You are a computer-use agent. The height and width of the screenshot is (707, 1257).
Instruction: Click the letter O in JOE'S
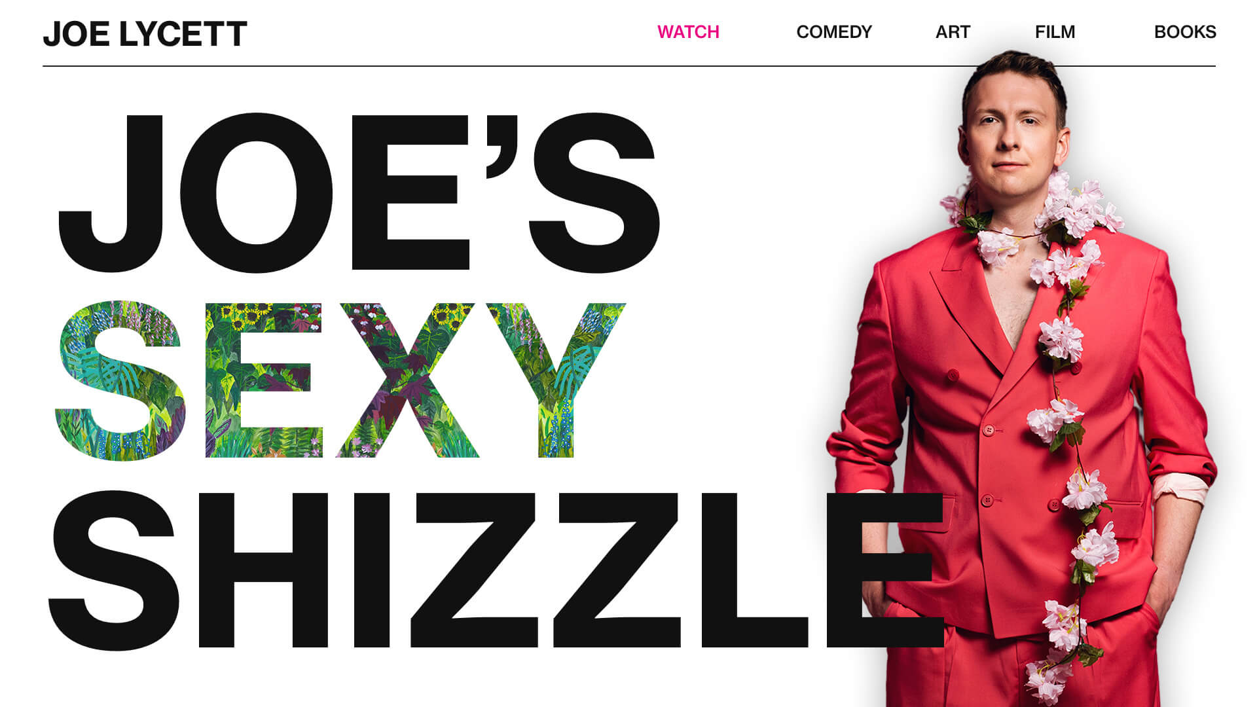coord(257,192)
